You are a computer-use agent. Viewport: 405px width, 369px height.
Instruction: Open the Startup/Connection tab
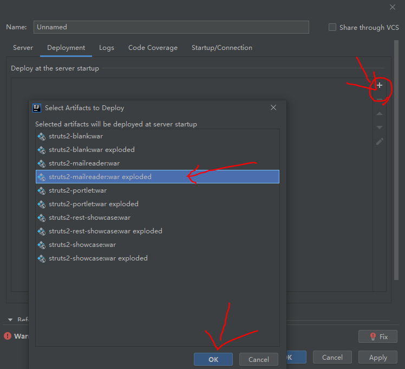(x=222, y=48)
